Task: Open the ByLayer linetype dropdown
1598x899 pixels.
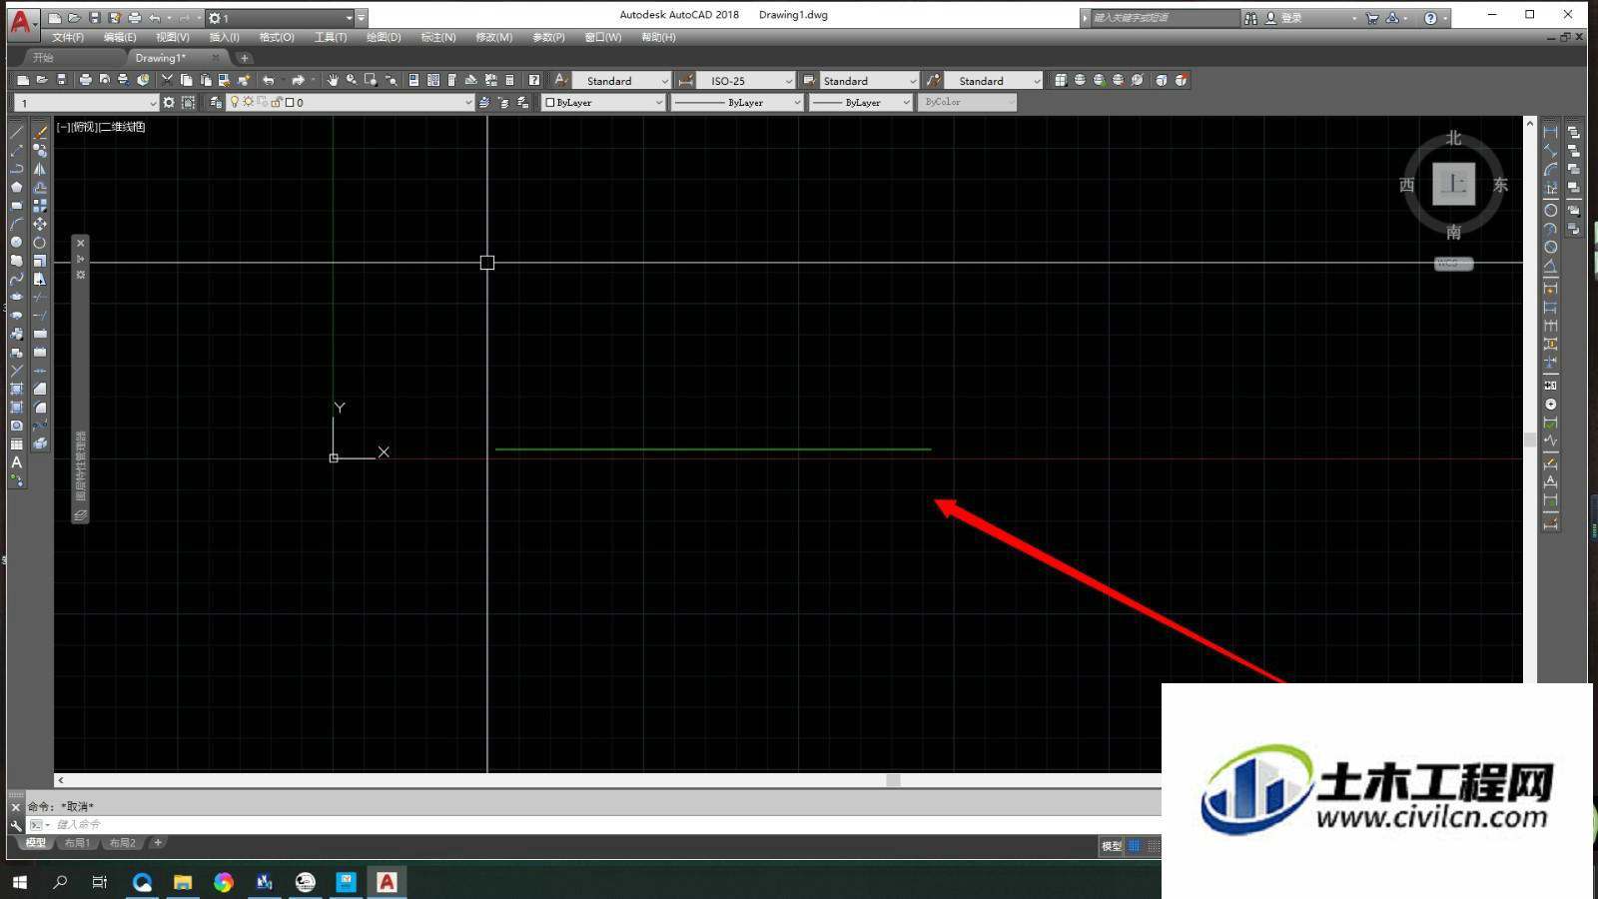Action: pos(737,102)
